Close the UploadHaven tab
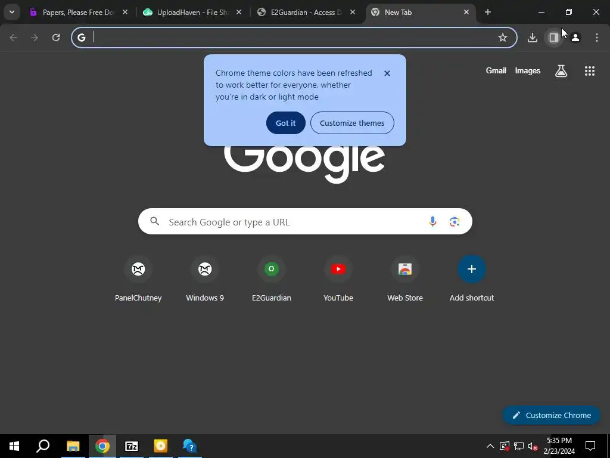 point(239,13)
